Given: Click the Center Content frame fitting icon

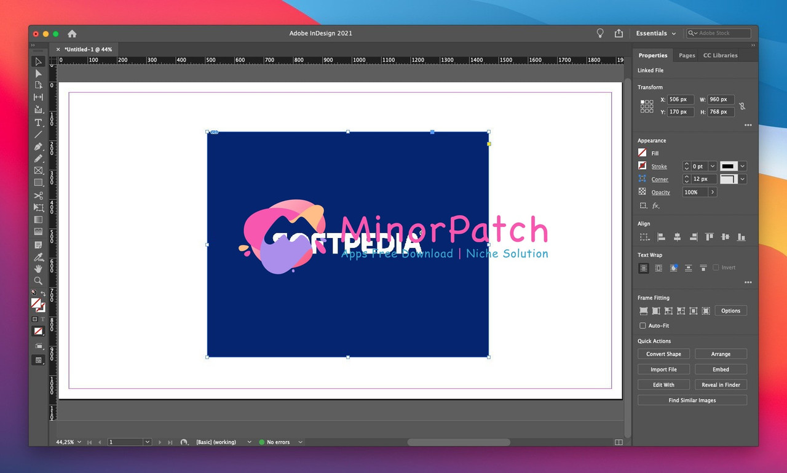Looking at the screenshot, I should click(693, 311).
